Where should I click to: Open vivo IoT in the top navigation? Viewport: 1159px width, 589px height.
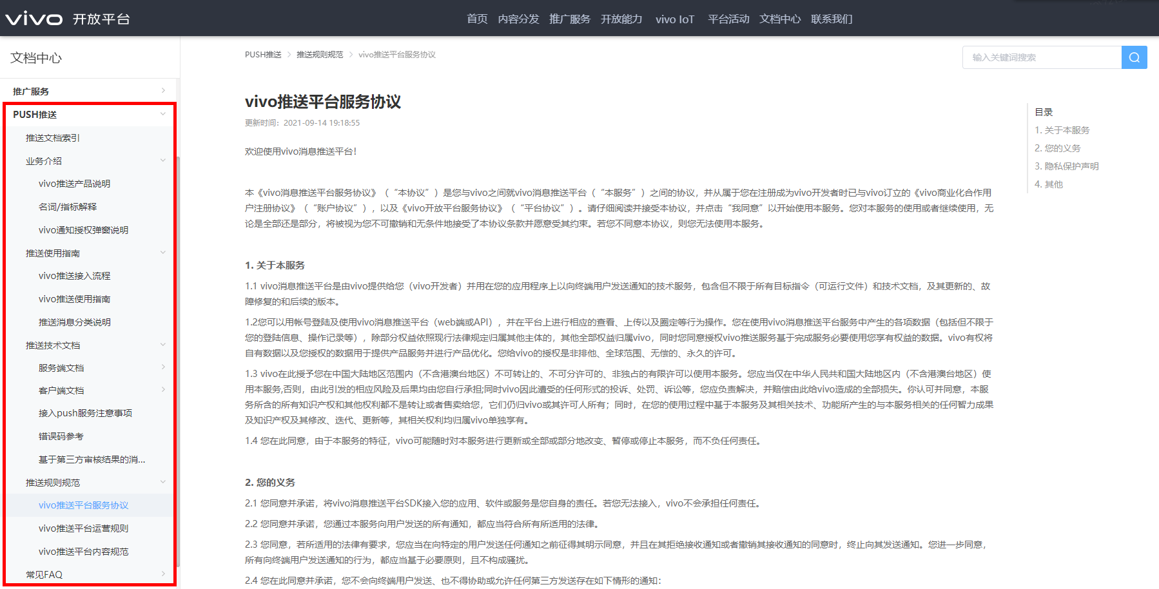[675, 19]
